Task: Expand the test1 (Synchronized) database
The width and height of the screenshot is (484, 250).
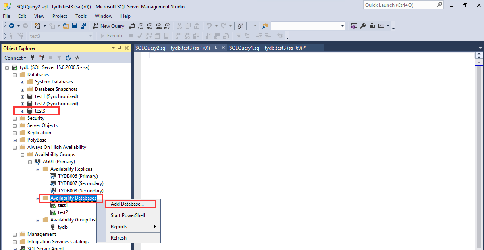Action: [x=23, y=96]
